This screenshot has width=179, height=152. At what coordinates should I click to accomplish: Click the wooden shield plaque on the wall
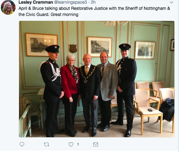point(73,49)
